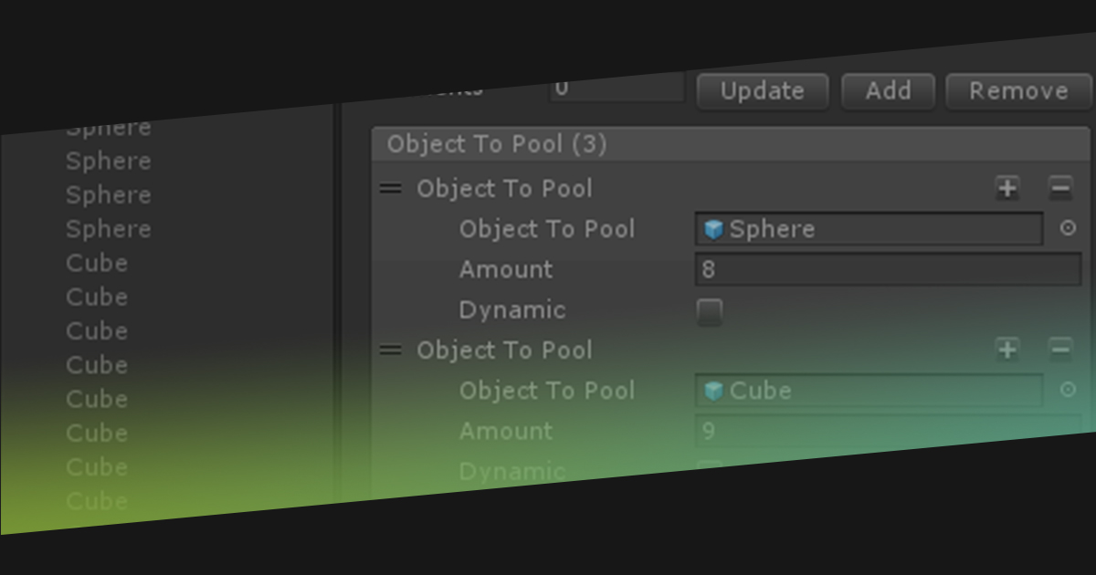This screenshot has height=575, width=1096.
Task: Enable the Dynamic checkbox for the Sphere entry
Action: click(x=711, y=311)
